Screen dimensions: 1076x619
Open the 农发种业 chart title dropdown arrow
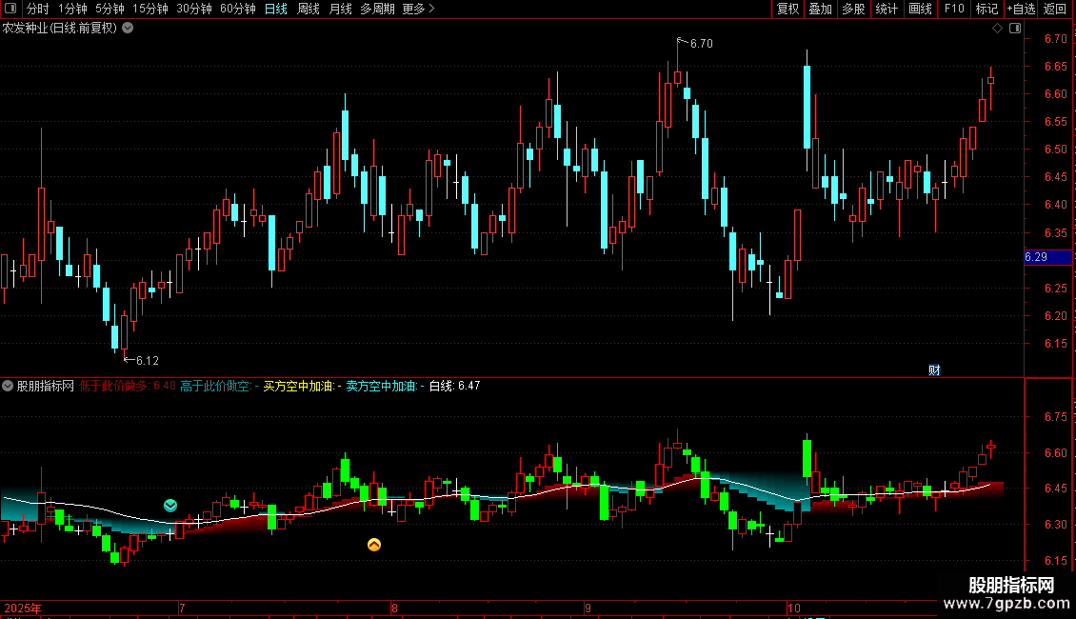tap(128, 29)
